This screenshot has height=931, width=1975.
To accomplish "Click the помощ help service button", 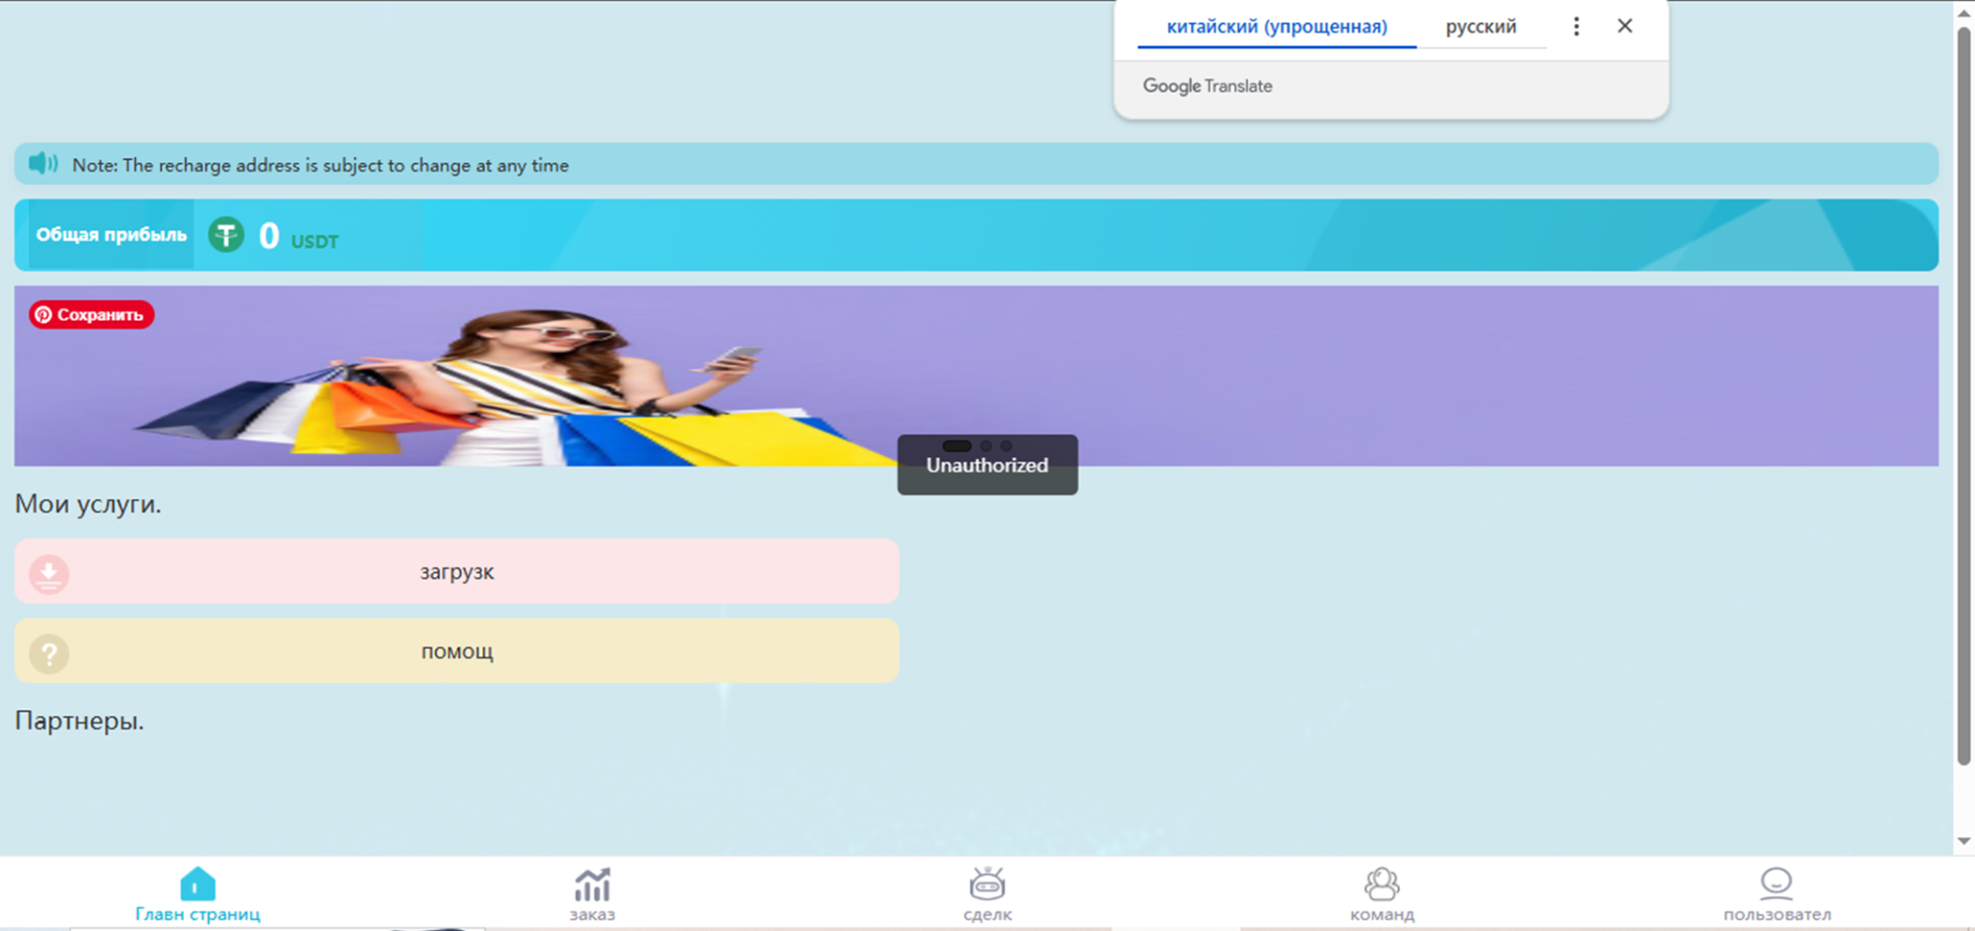I will [457, 652].
